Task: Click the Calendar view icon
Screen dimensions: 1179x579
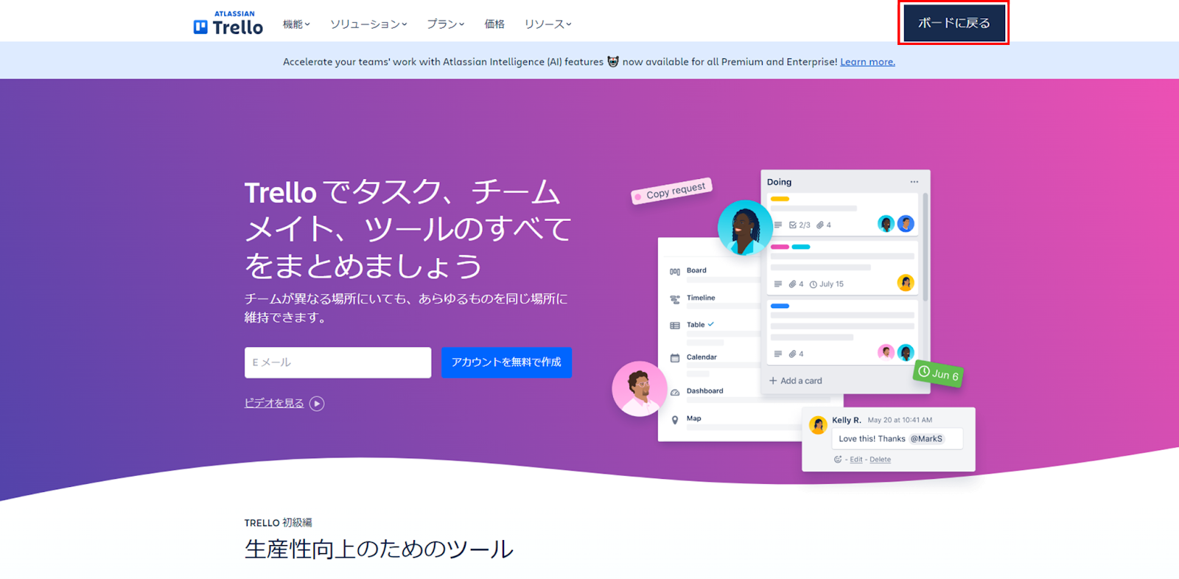Action: click(674, 358)
